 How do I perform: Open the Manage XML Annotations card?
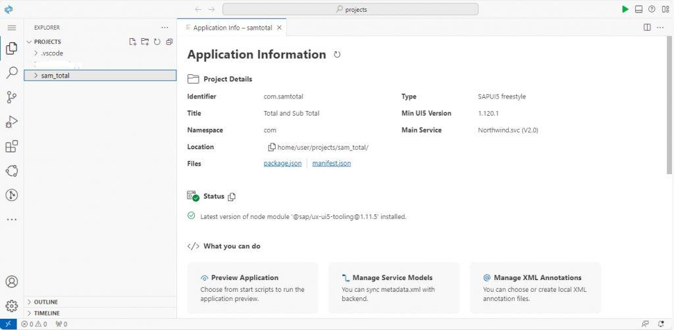pos(535,288)
